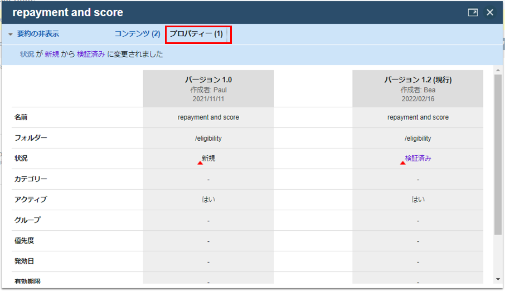Click date 2021/11/11
Screen dimensions: 505x292
(x=208, y=99)
